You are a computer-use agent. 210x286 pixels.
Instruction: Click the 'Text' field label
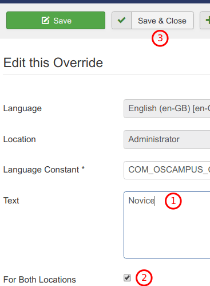click(11, 201)
